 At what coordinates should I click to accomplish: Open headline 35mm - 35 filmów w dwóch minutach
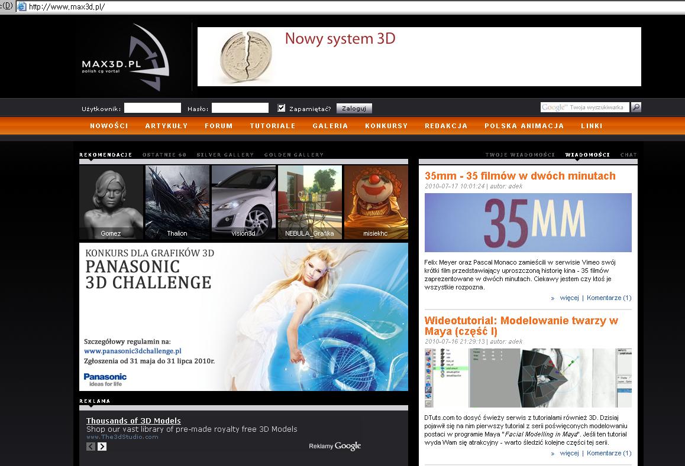tap(520, 176)
